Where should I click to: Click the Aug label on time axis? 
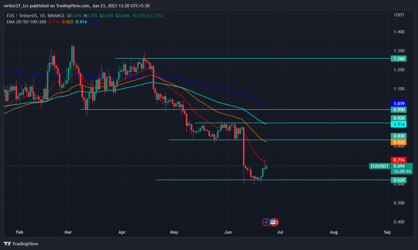tap(334, 232)
